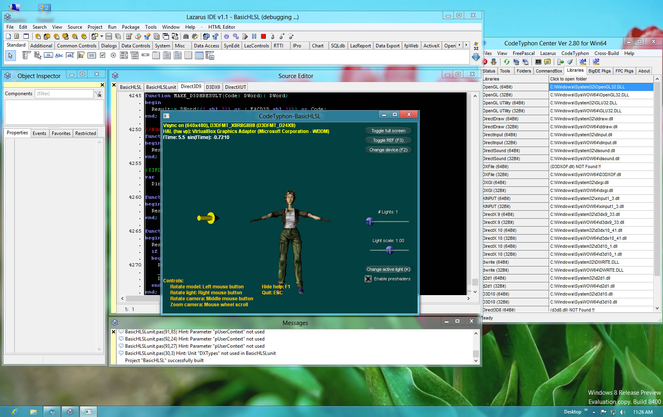Click the green refresh icon in CodeTyphon Center
Viewport: 663px width, 417px height.
pyautogui.click(x=506, y=62)
